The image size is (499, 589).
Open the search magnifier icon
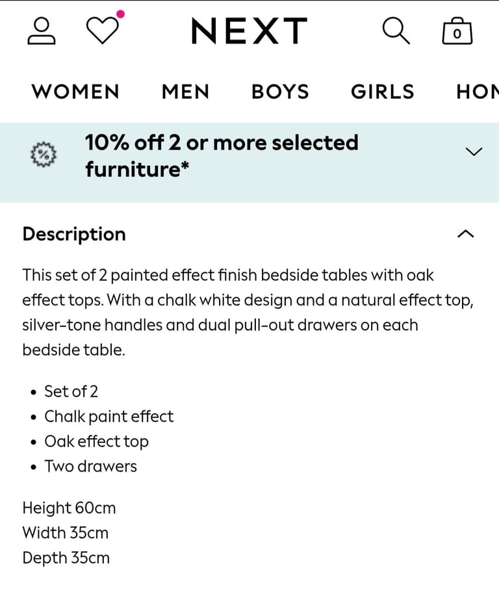396,31
